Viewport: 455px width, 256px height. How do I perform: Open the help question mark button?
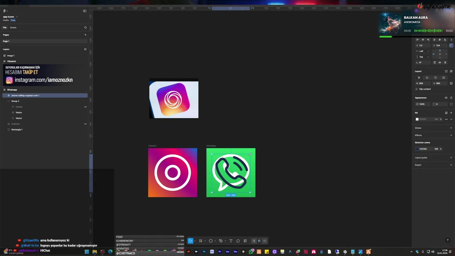(448, 240)
